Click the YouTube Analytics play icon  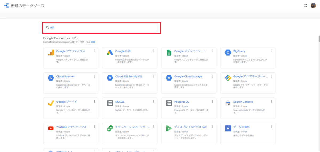(x=51, y=128)
